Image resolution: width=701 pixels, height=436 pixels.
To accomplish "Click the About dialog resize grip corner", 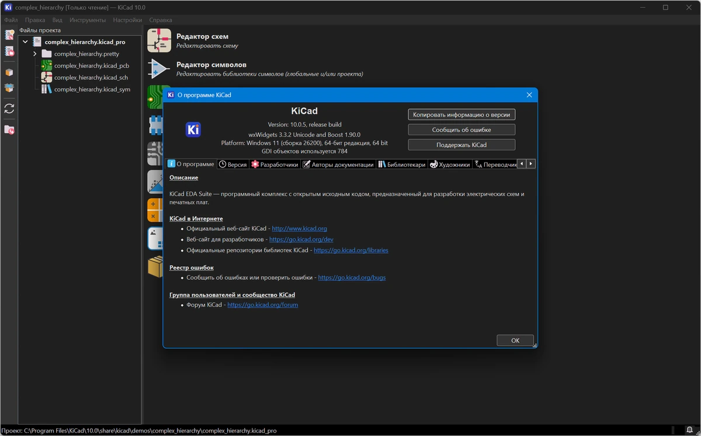I will coord(535,346).
